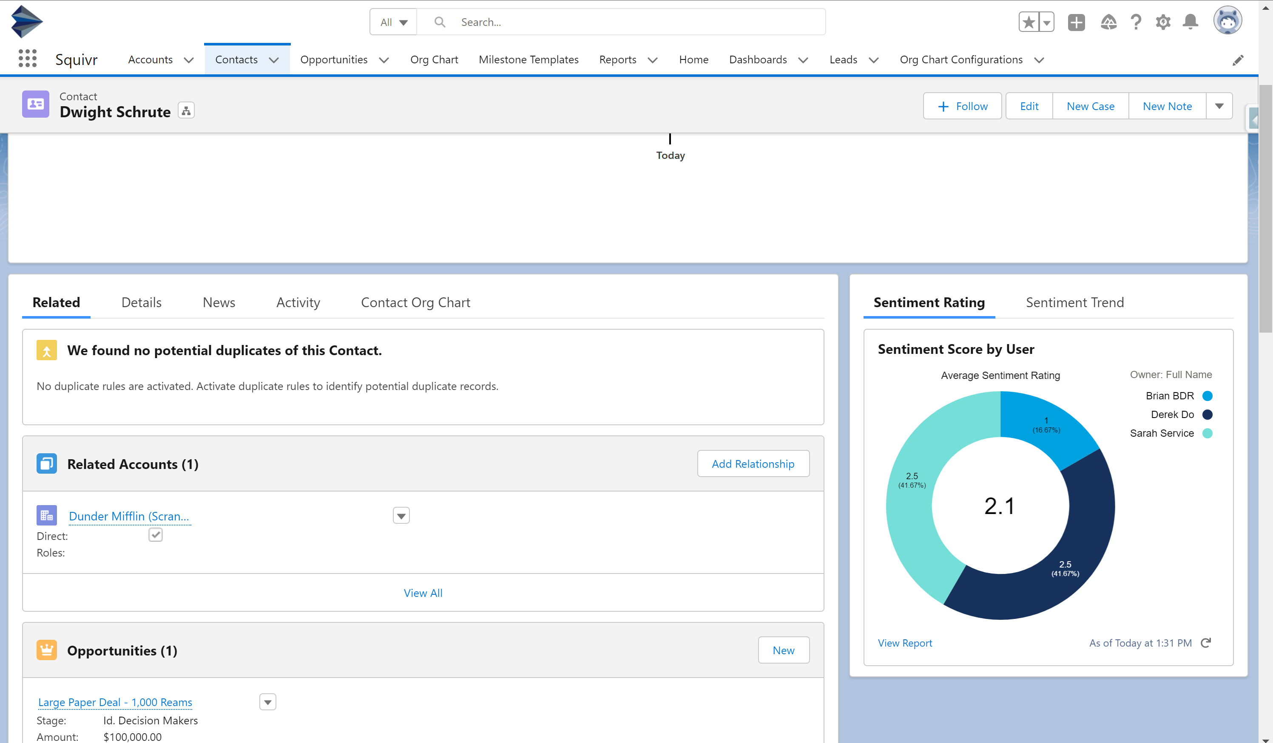
Task: Open more actions dropdown next to New Note
Action: (1219, 106)
